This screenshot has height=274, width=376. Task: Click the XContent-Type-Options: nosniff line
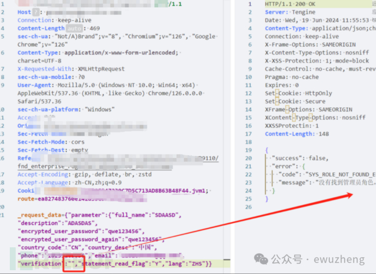click(316, 118)
